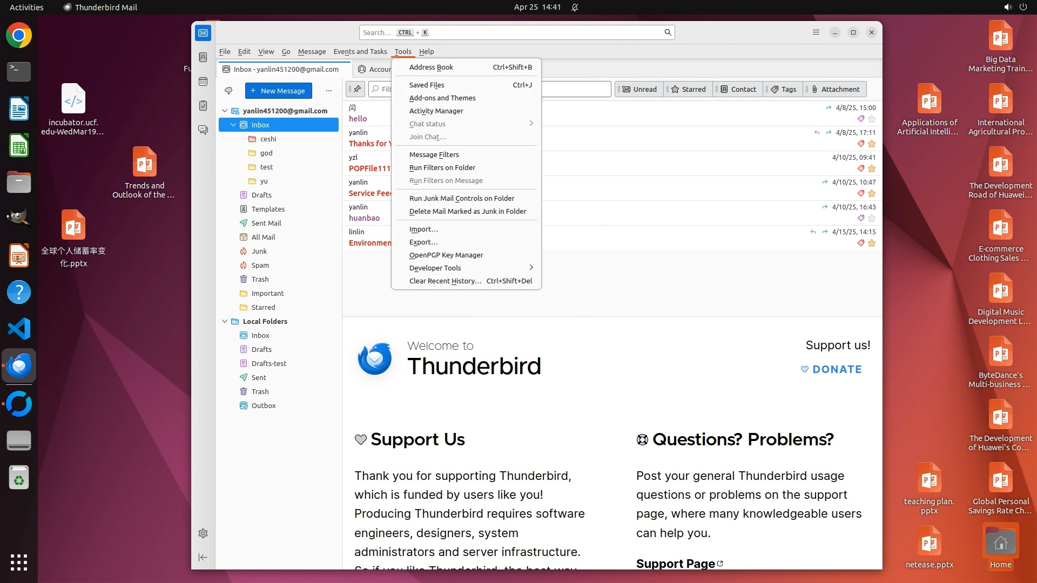Select Message Filters from Tools menu
Image resolution: width=1037 pixels, height=583 pixels.
pyautogui.click(x=434, y=154)
